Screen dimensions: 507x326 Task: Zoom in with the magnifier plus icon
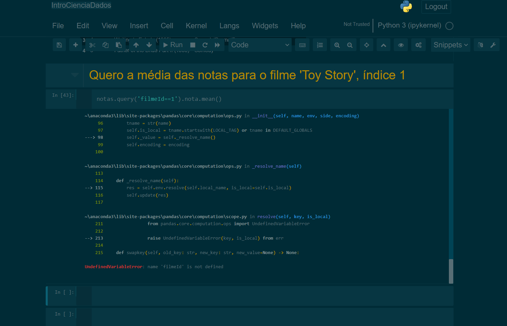pyautogui.click(x=337, y=45)
